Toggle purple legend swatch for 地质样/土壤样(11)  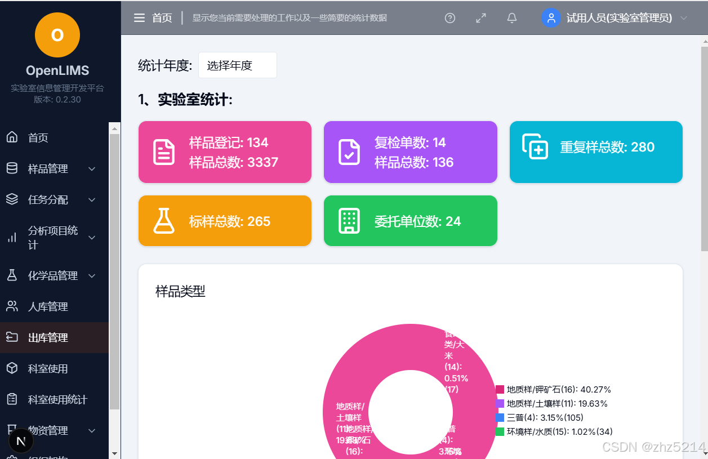pyautogui.click(x=500, y=403)
